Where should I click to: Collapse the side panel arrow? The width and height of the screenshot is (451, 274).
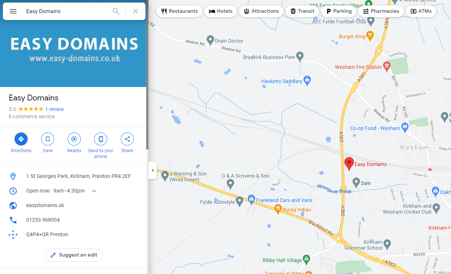pyautogui.click(x=153, y=170)
